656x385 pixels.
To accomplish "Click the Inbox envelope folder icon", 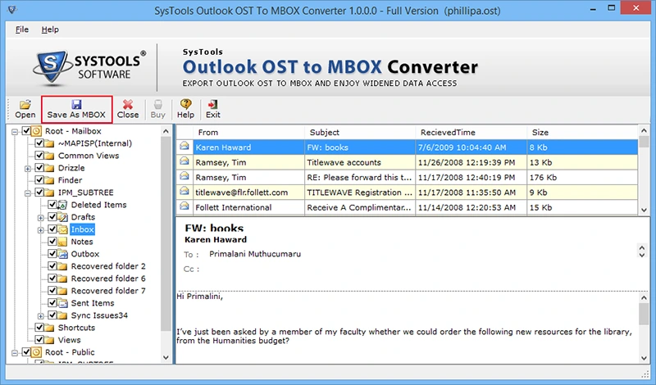I will coord(62,229).
